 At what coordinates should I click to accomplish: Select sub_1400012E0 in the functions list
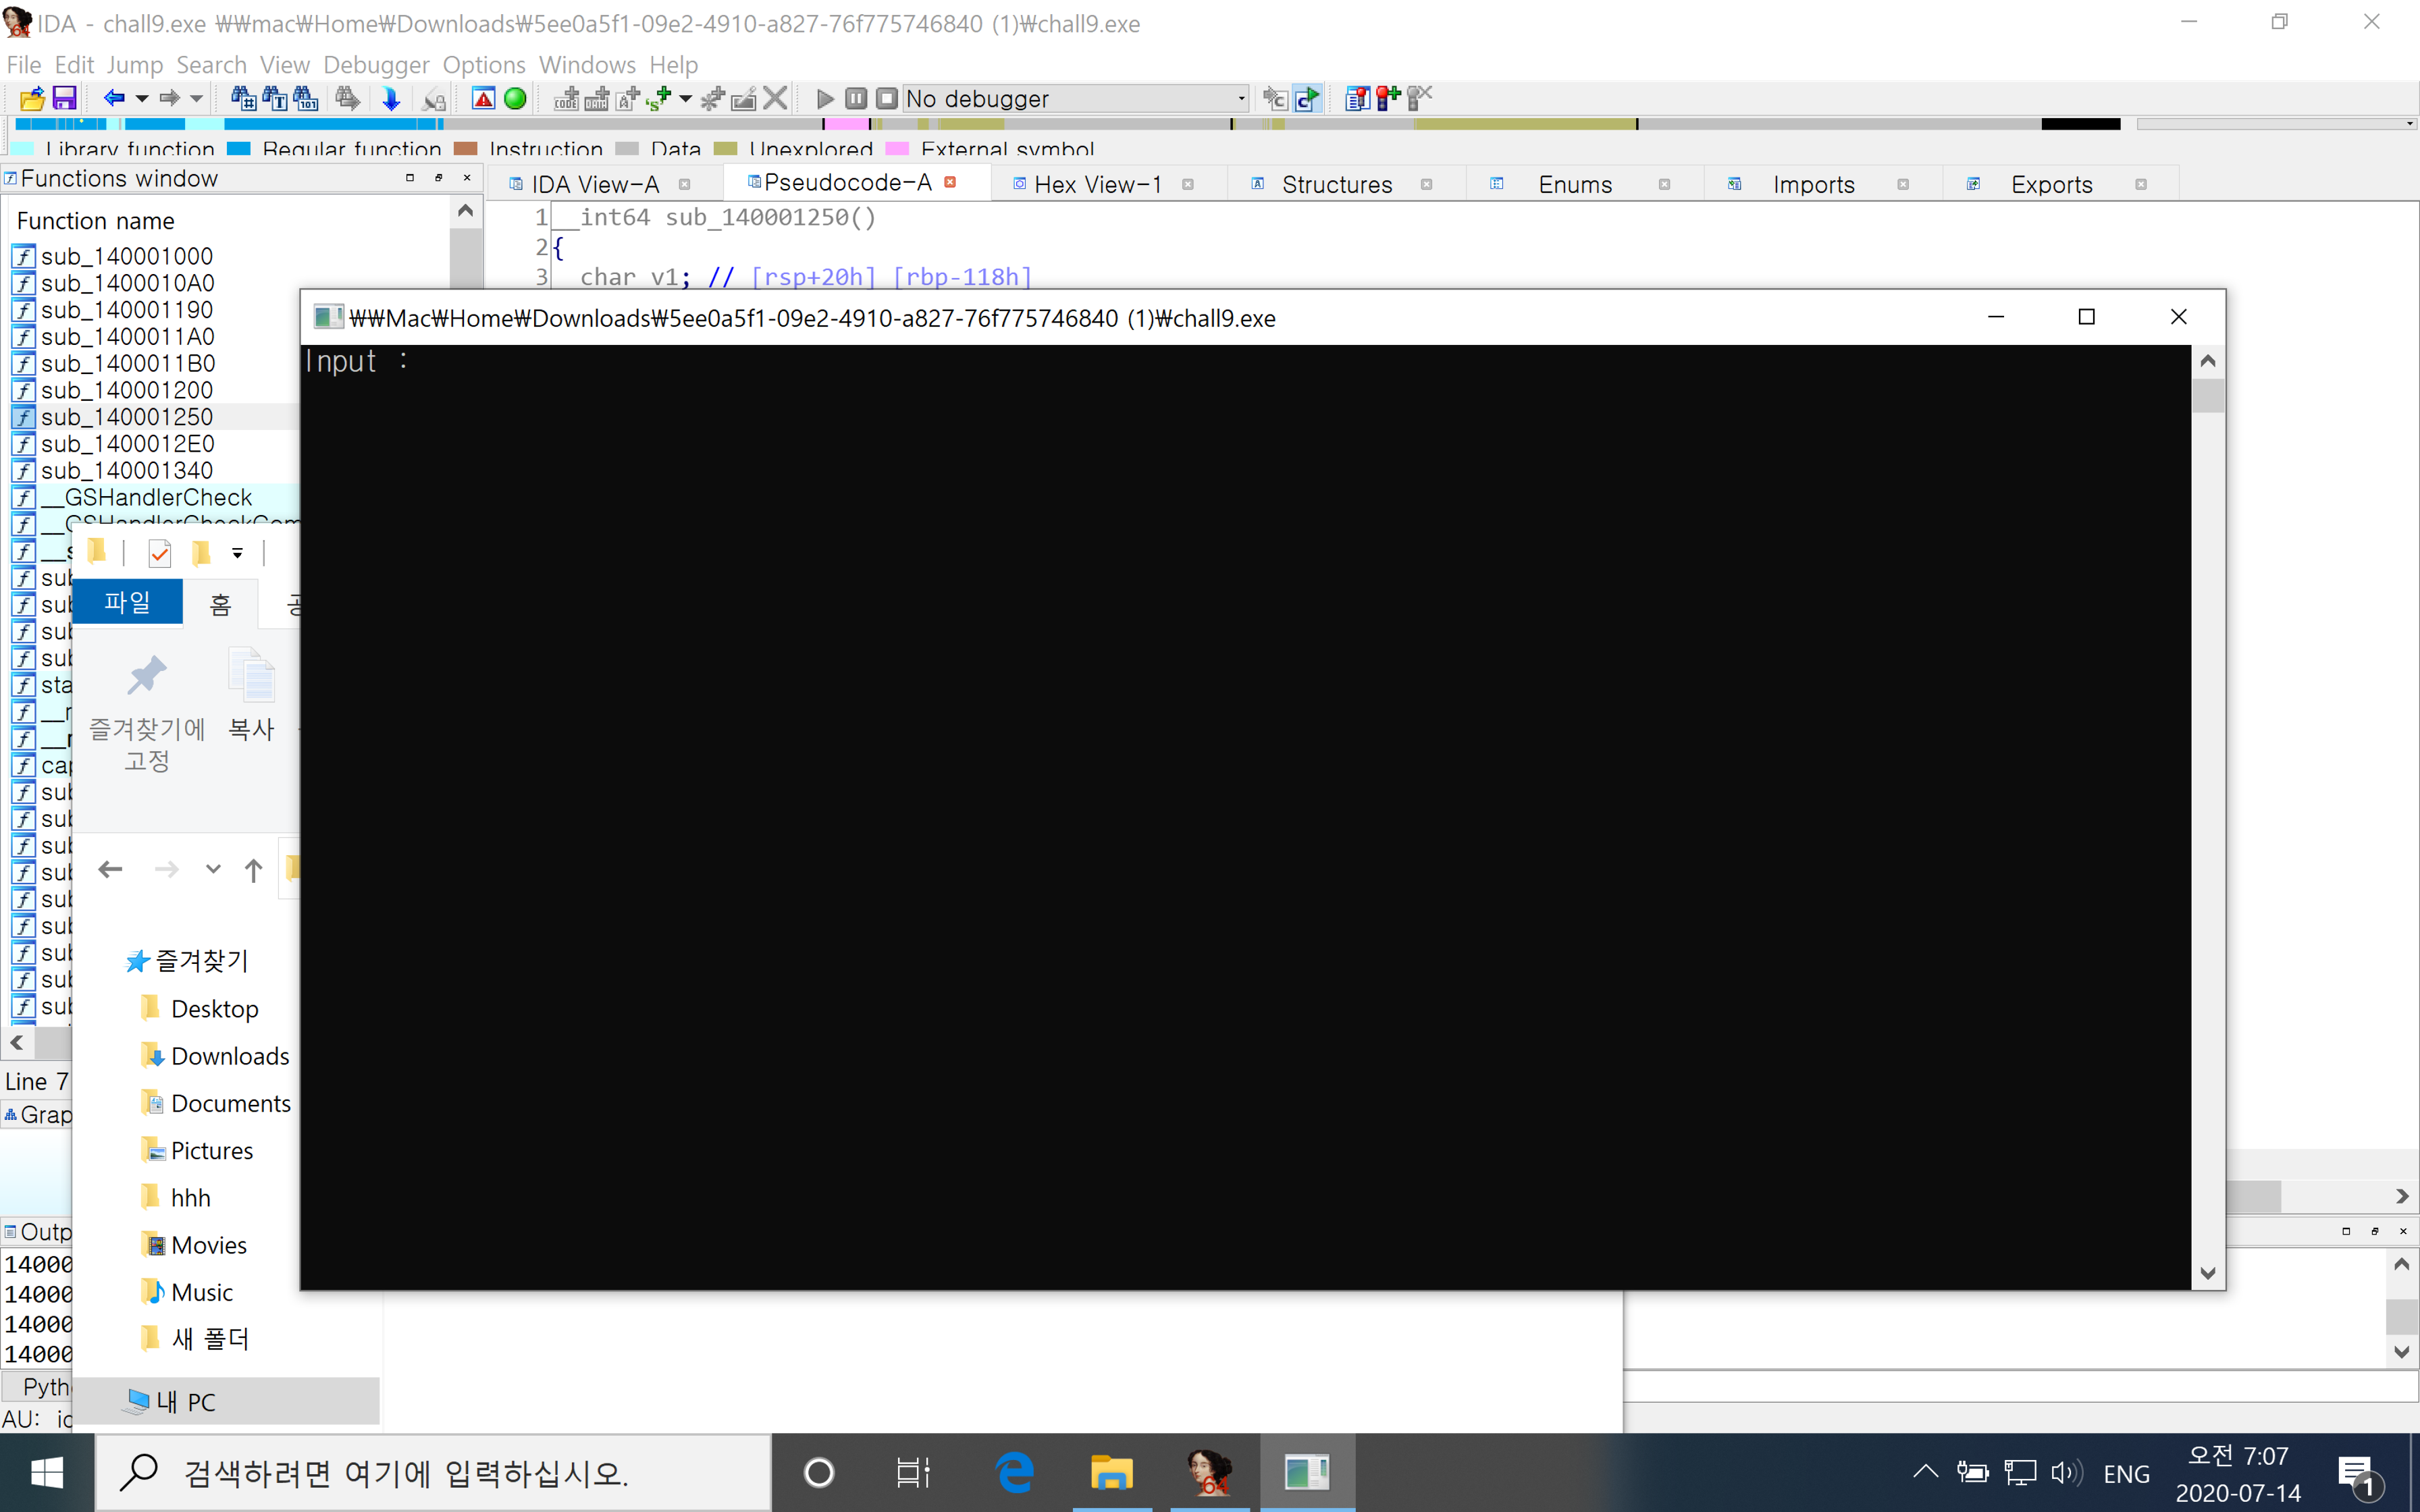[x=127, y=443]
